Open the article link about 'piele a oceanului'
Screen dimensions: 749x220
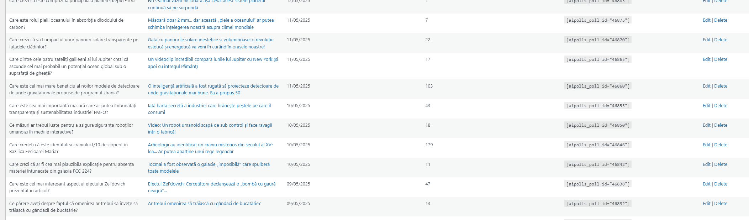click(x=211, y=20)
